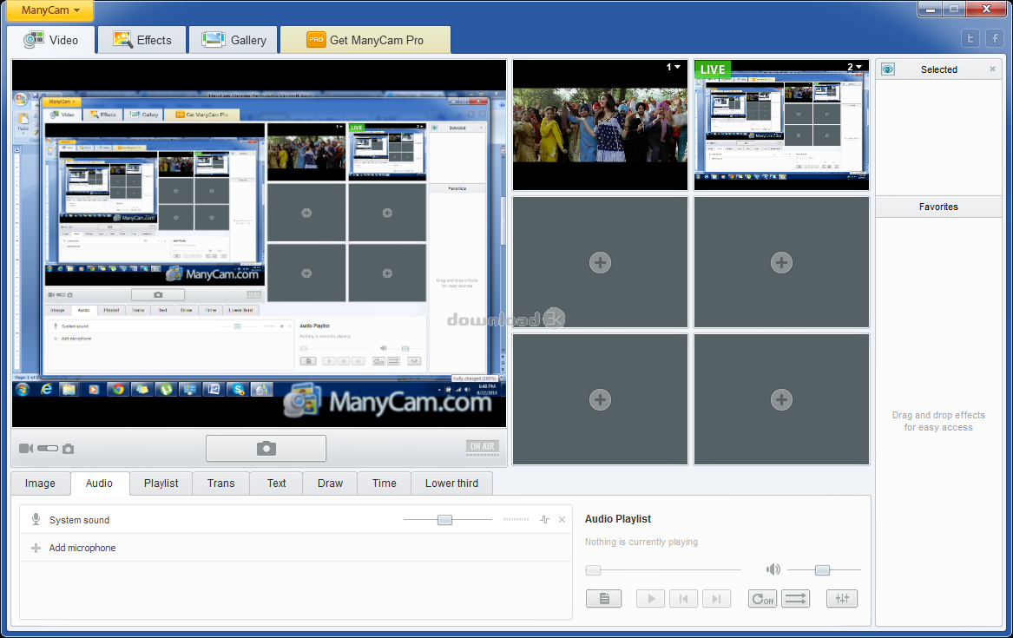Viewport: 1013px width, 638px height.
Task: Click the snapshot camera button
Action: click(x=266, y=448)
